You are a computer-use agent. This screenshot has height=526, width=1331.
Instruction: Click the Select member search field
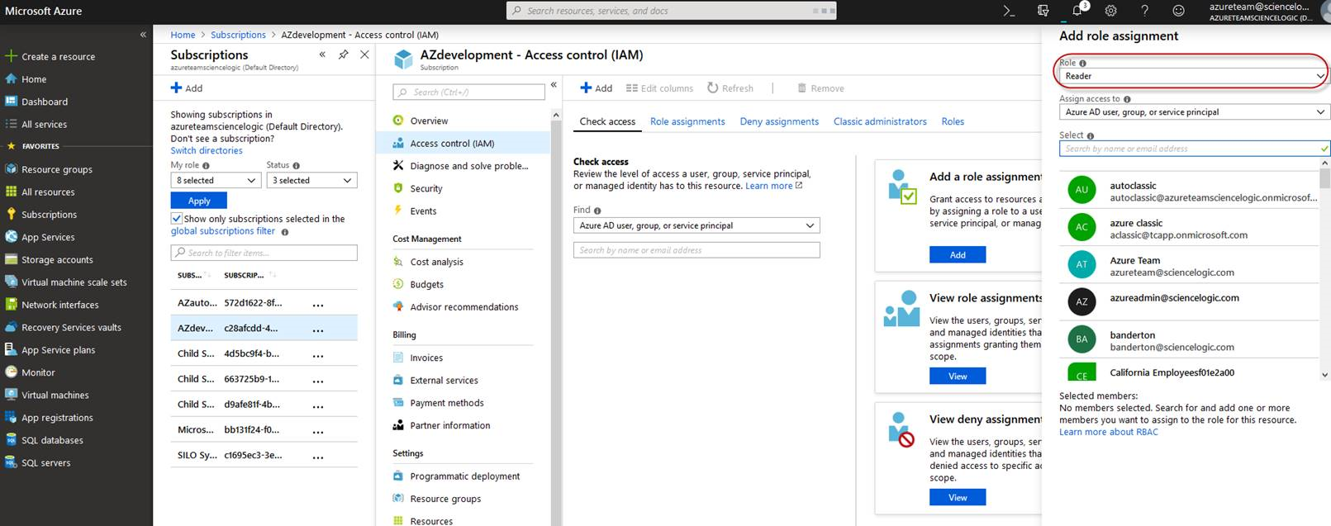click(1190, 149)
